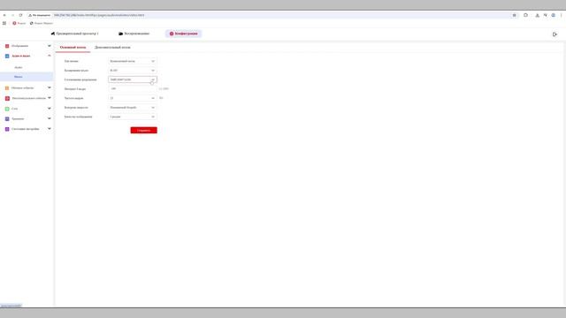Open the browser three-dot menu
The image size is (566, 318).
(x=562, y=15)
